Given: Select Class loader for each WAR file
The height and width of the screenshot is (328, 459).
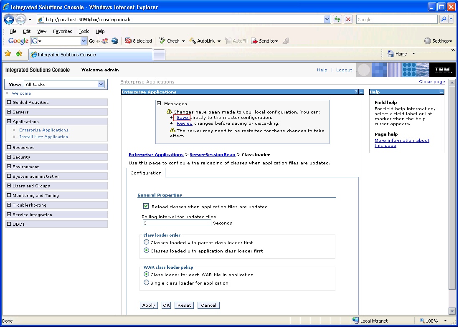Looking at the screenshot, I should click(x=146, y=274).
